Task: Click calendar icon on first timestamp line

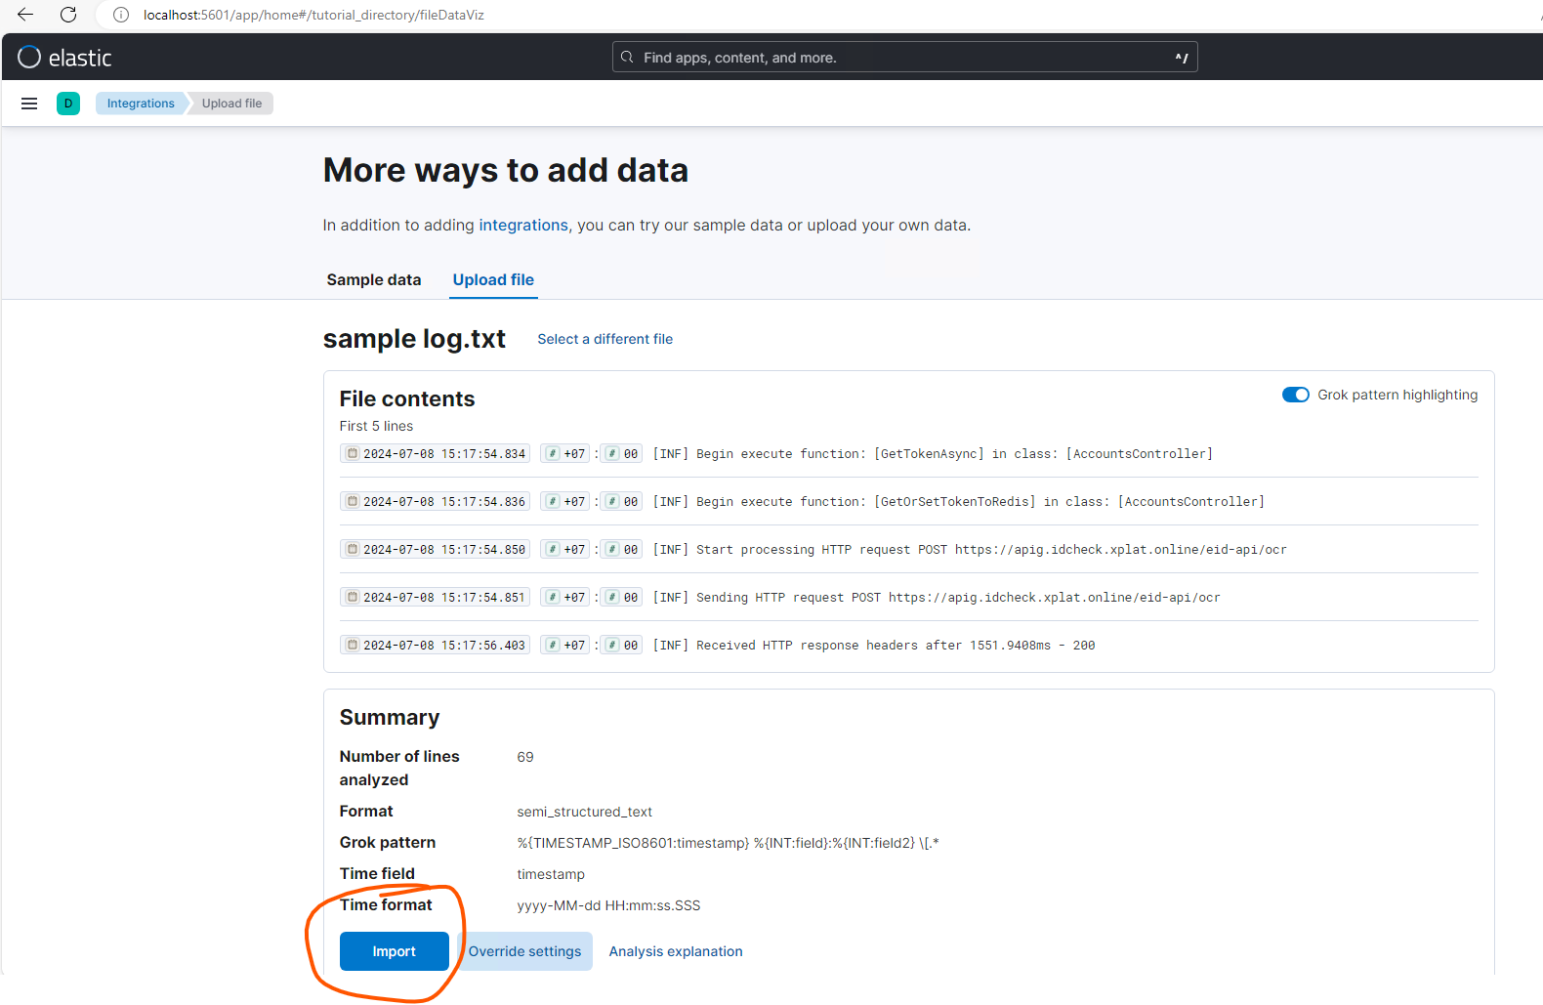Action: point(353,453)
